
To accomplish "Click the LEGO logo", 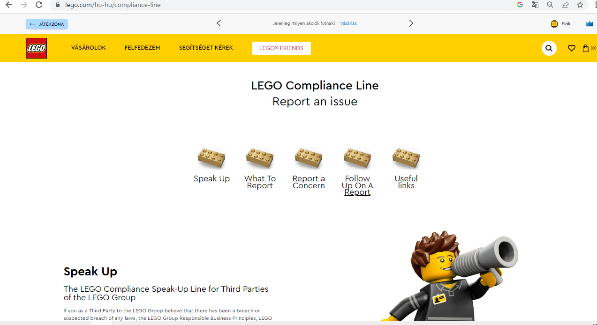I will tap(37, 48).
